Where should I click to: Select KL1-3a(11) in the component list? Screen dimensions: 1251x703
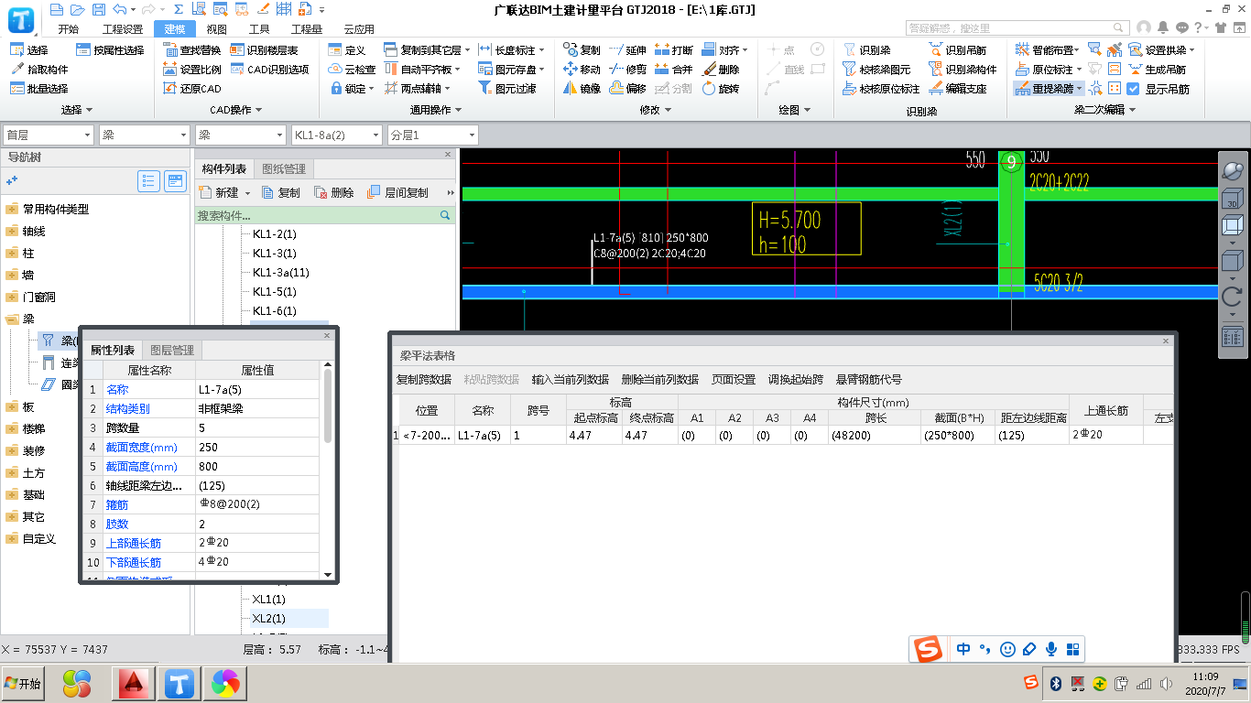point(281,273)
